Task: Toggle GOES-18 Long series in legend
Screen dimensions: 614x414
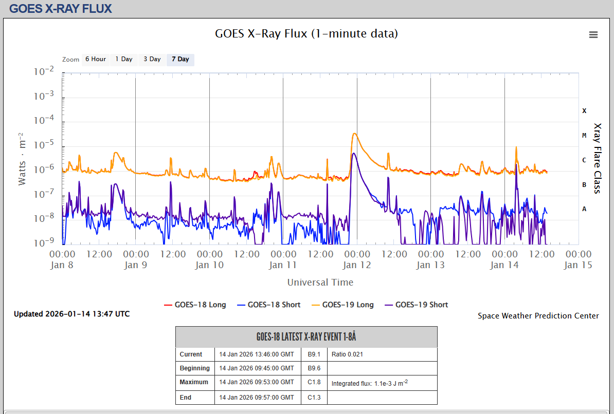Action: 195,305
